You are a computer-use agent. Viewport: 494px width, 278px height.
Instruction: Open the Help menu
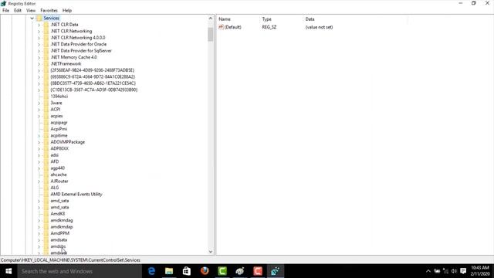67,10
